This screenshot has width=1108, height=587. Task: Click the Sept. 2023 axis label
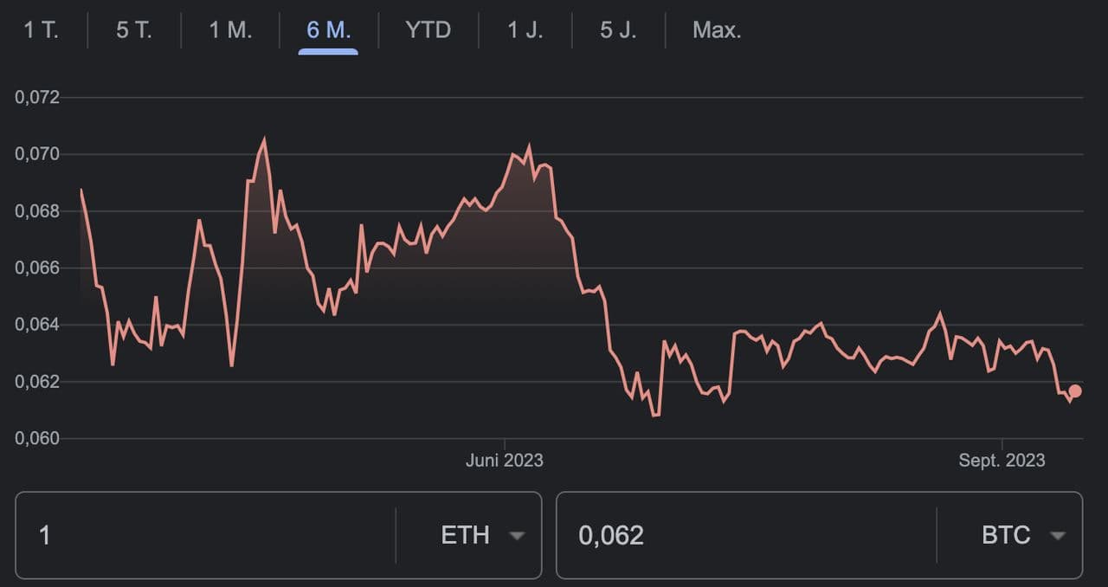click(1002, 461)
